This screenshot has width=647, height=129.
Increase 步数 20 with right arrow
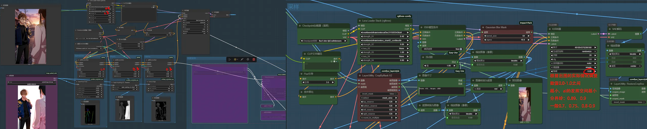pos(595,55)
